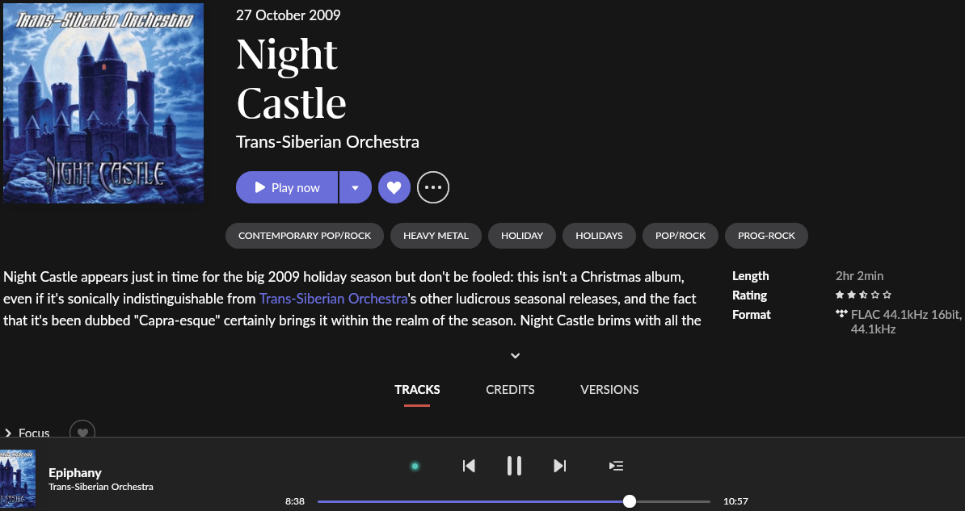Favorite the Night Castle album with the heart button
The width and height of the screenshot is (965, 511).
pyautogui.click(x=394, y=187)
